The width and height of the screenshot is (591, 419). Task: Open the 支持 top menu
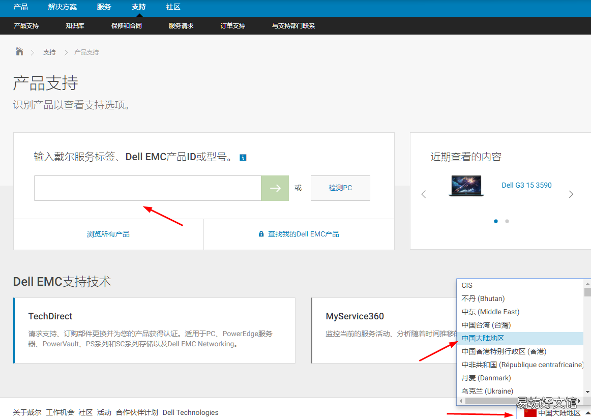point(139,7)
